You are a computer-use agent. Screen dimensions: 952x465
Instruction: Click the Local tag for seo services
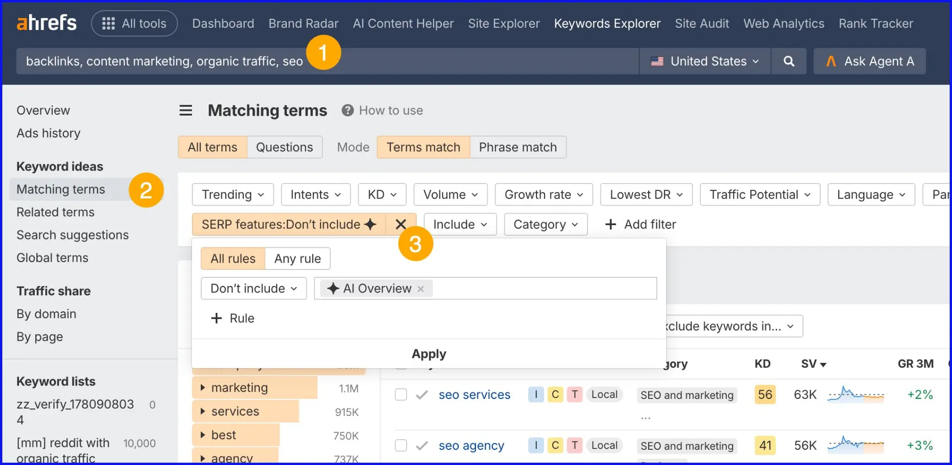tap(605, 394)
